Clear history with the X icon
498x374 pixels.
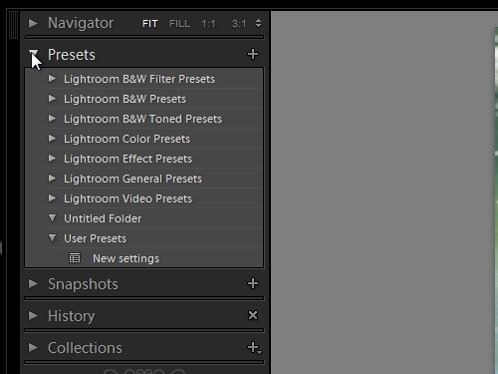click(253, 315)
